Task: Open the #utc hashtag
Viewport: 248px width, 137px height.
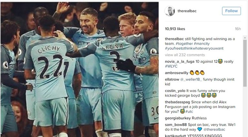Action: pos(189,112)
